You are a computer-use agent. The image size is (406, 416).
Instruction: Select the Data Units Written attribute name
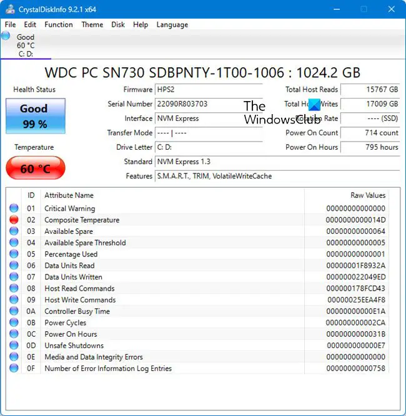73,277
